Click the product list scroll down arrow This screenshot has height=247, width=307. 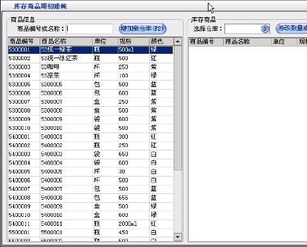click(178, 237)
